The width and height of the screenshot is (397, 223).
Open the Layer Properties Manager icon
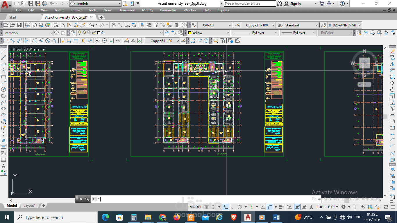pyautogui.click(x=73, y=33)
